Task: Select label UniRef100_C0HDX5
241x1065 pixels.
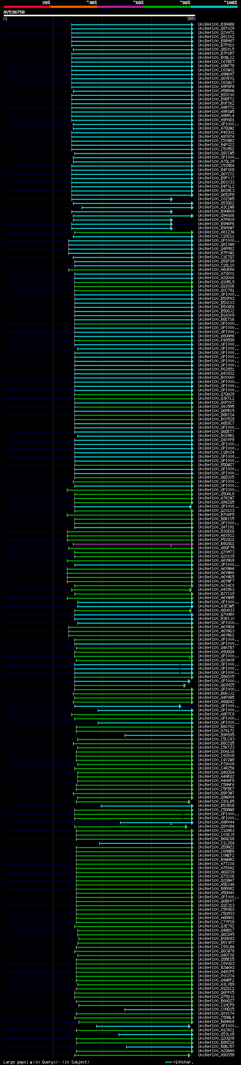Action: [x=216, y=1009]
